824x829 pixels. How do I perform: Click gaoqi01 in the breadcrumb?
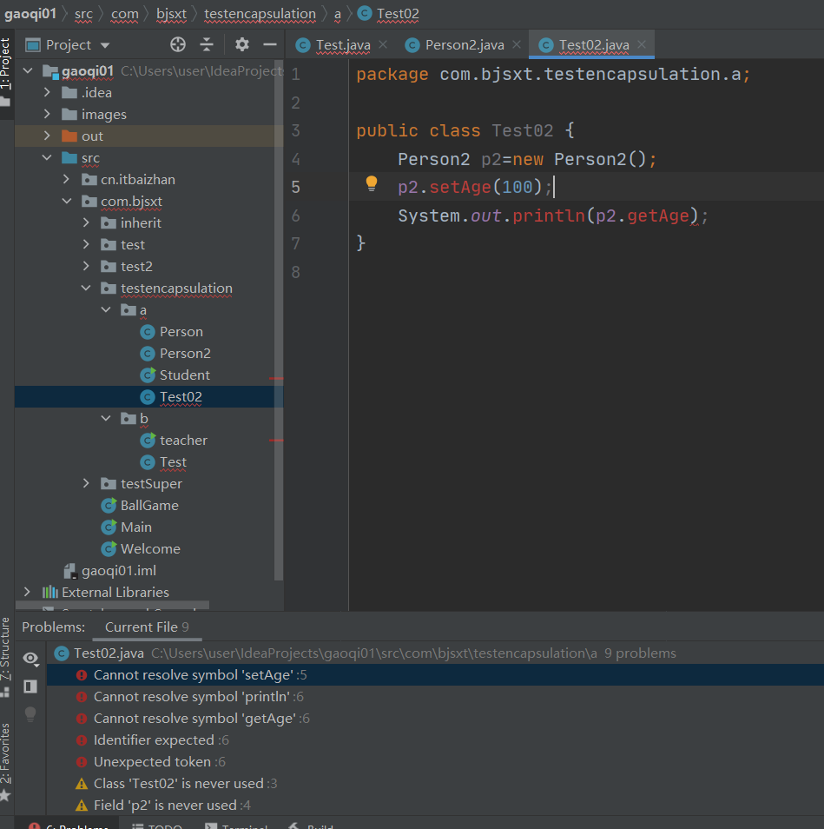coord(30,14)
